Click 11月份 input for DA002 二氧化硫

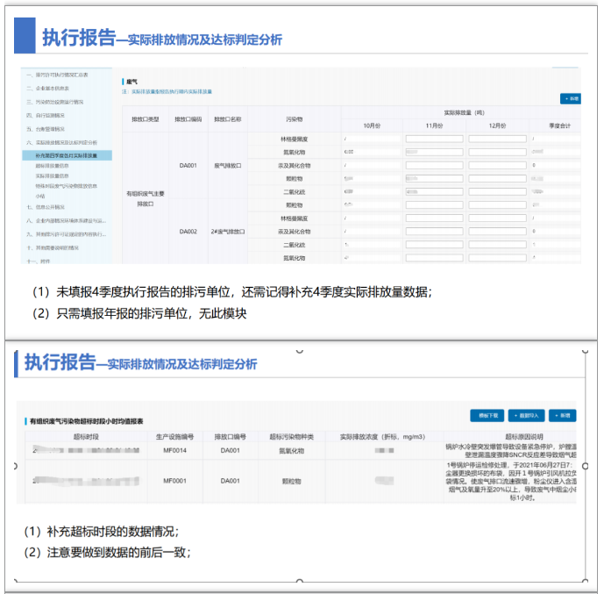pyautogui.click(x=434, y=245)
